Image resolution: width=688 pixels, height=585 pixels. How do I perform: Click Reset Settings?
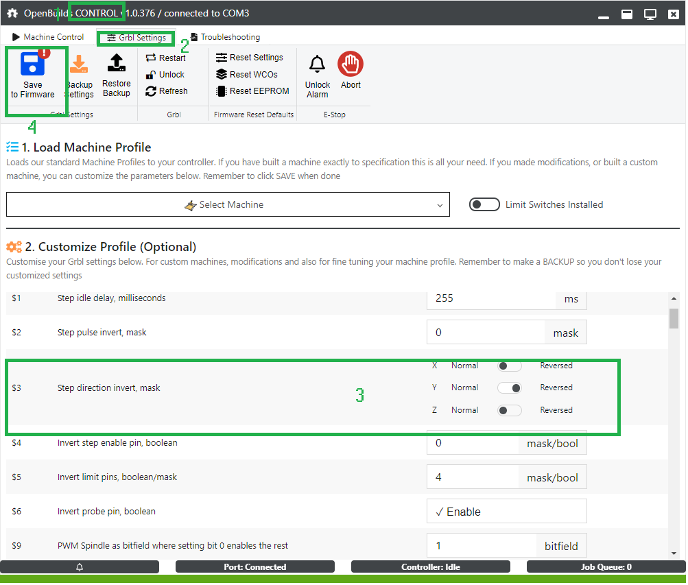point(249,58)
